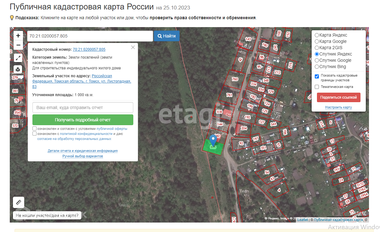Click Поделиться ссылкой button
Screen dimensions: 380x232
(339, 97)
